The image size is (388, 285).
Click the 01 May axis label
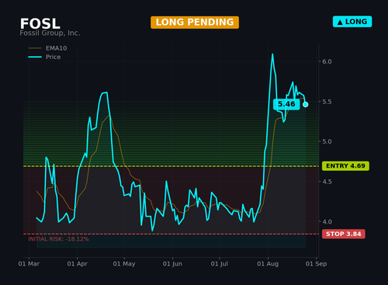click(124, 264)
